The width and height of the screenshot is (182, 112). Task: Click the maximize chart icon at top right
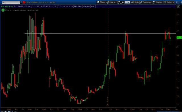click(x=178, y=7)
